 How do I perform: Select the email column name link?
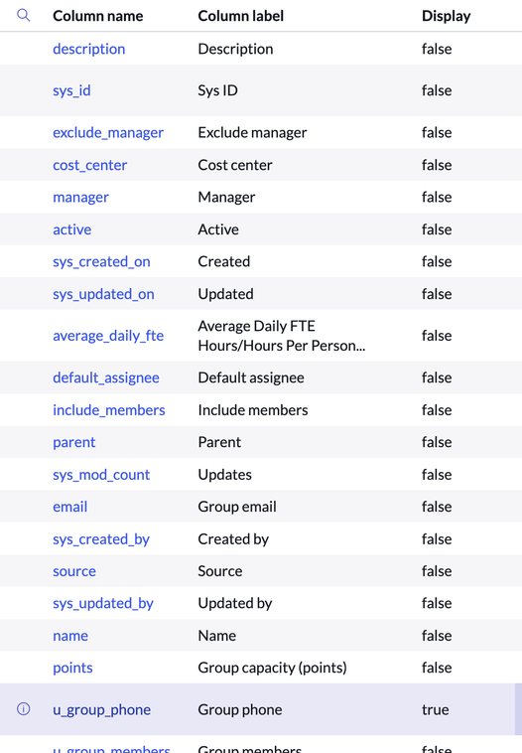click(x=70, y=507)
